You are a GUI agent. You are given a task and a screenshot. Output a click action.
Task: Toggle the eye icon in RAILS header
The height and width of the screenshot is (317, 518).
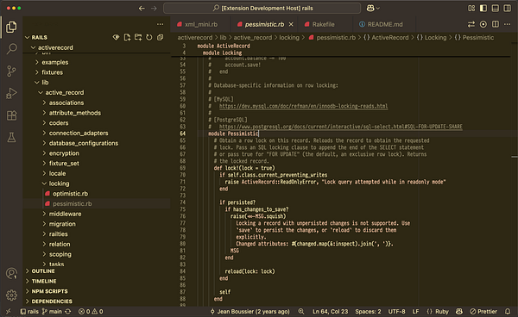tap(116, 37)
